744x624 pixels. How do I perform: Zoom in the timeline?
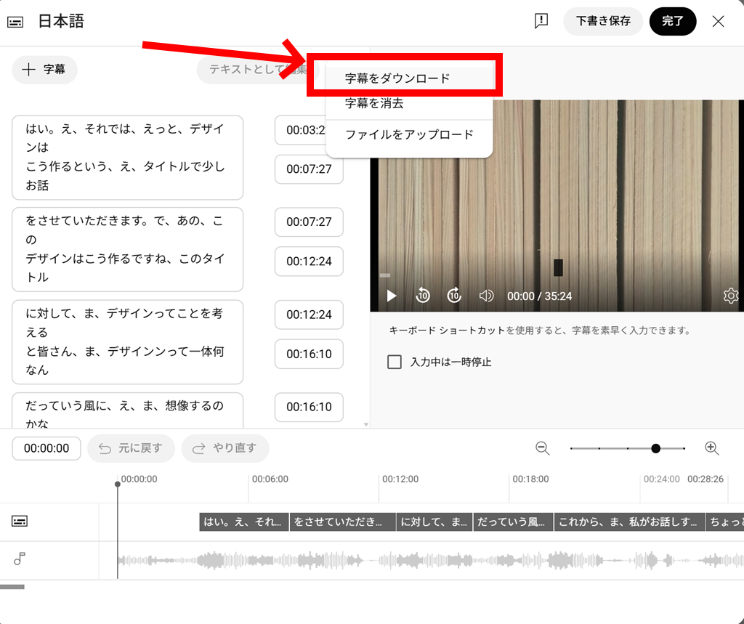click(x=712, y=448)
